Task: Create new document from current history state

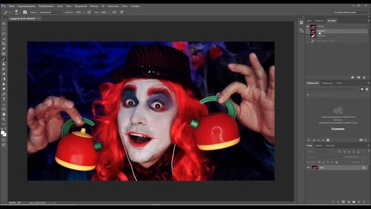Action: coord(352,77)
